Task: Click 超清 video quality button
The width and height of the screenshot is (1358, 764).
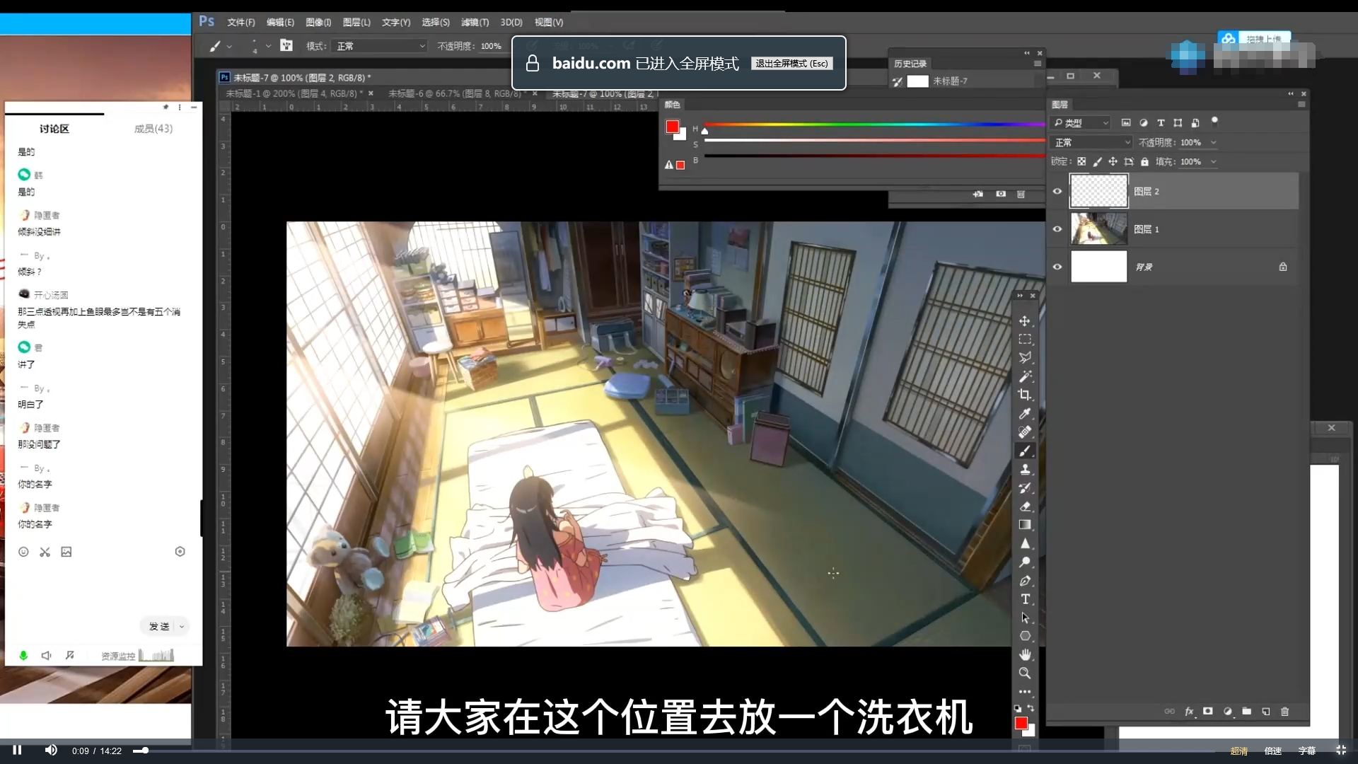Action: 1239,751
